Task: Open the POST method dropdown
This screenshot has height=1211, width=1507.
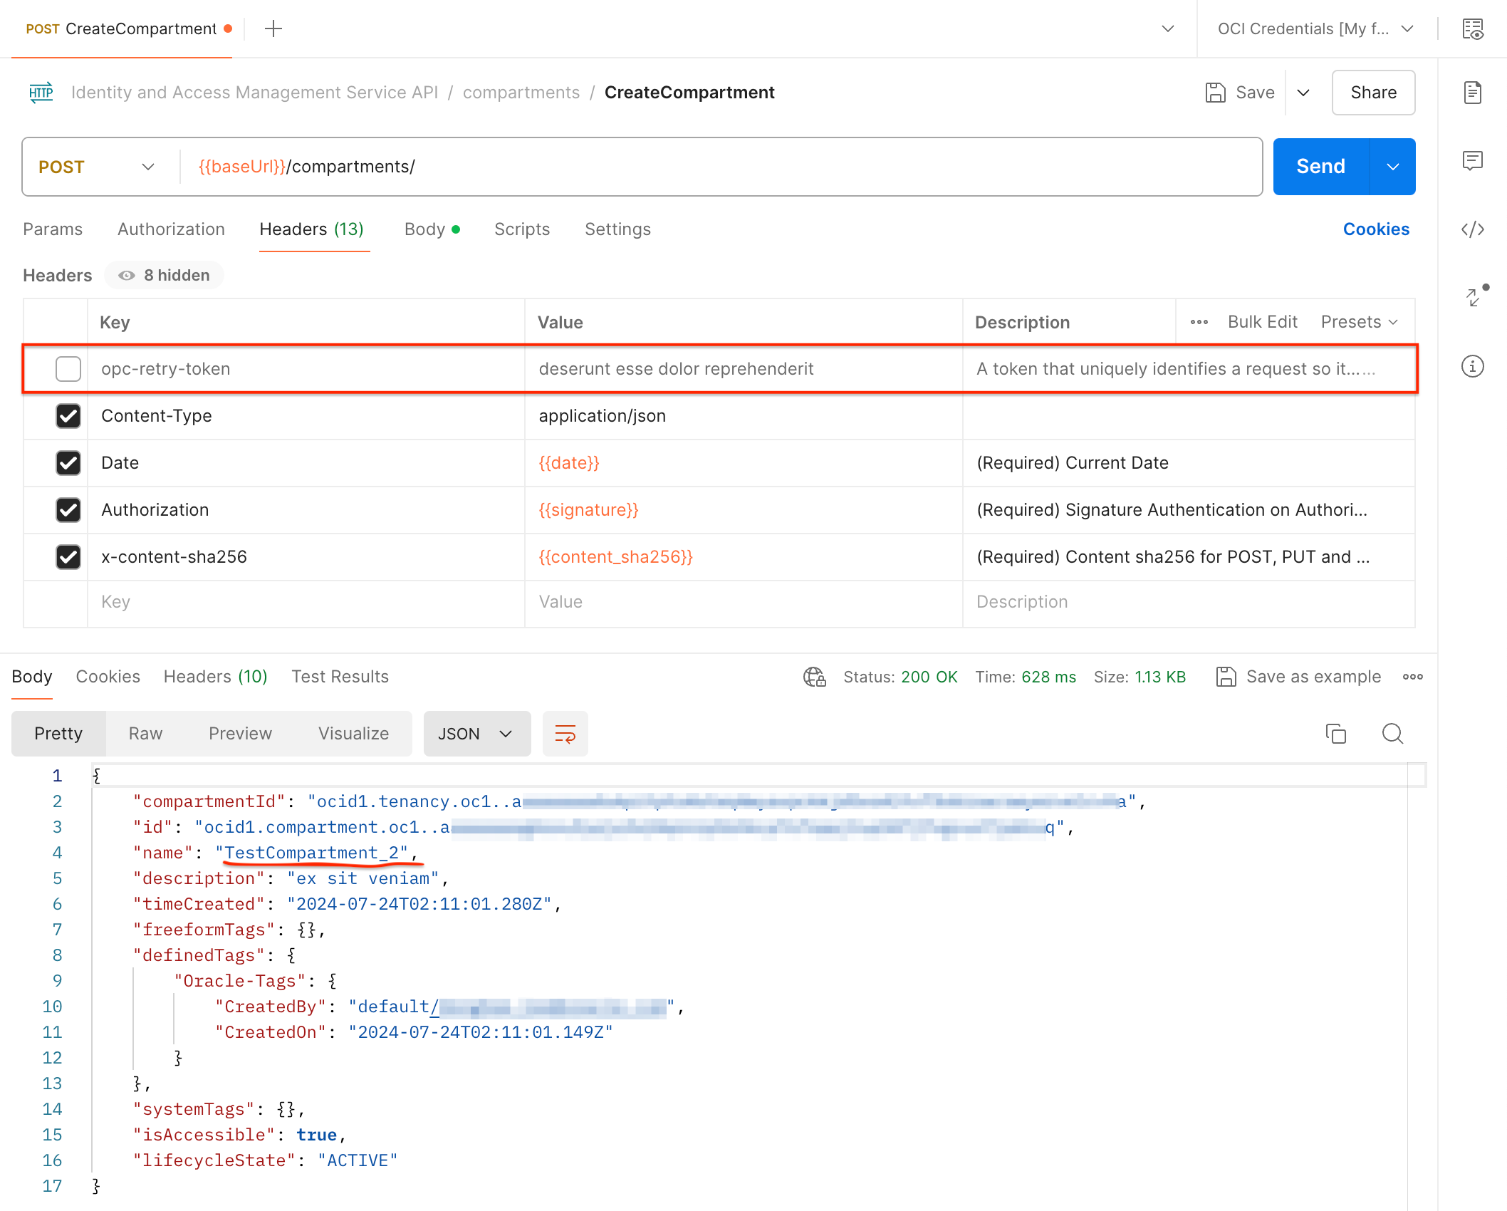Action: [x=96, y=167]
